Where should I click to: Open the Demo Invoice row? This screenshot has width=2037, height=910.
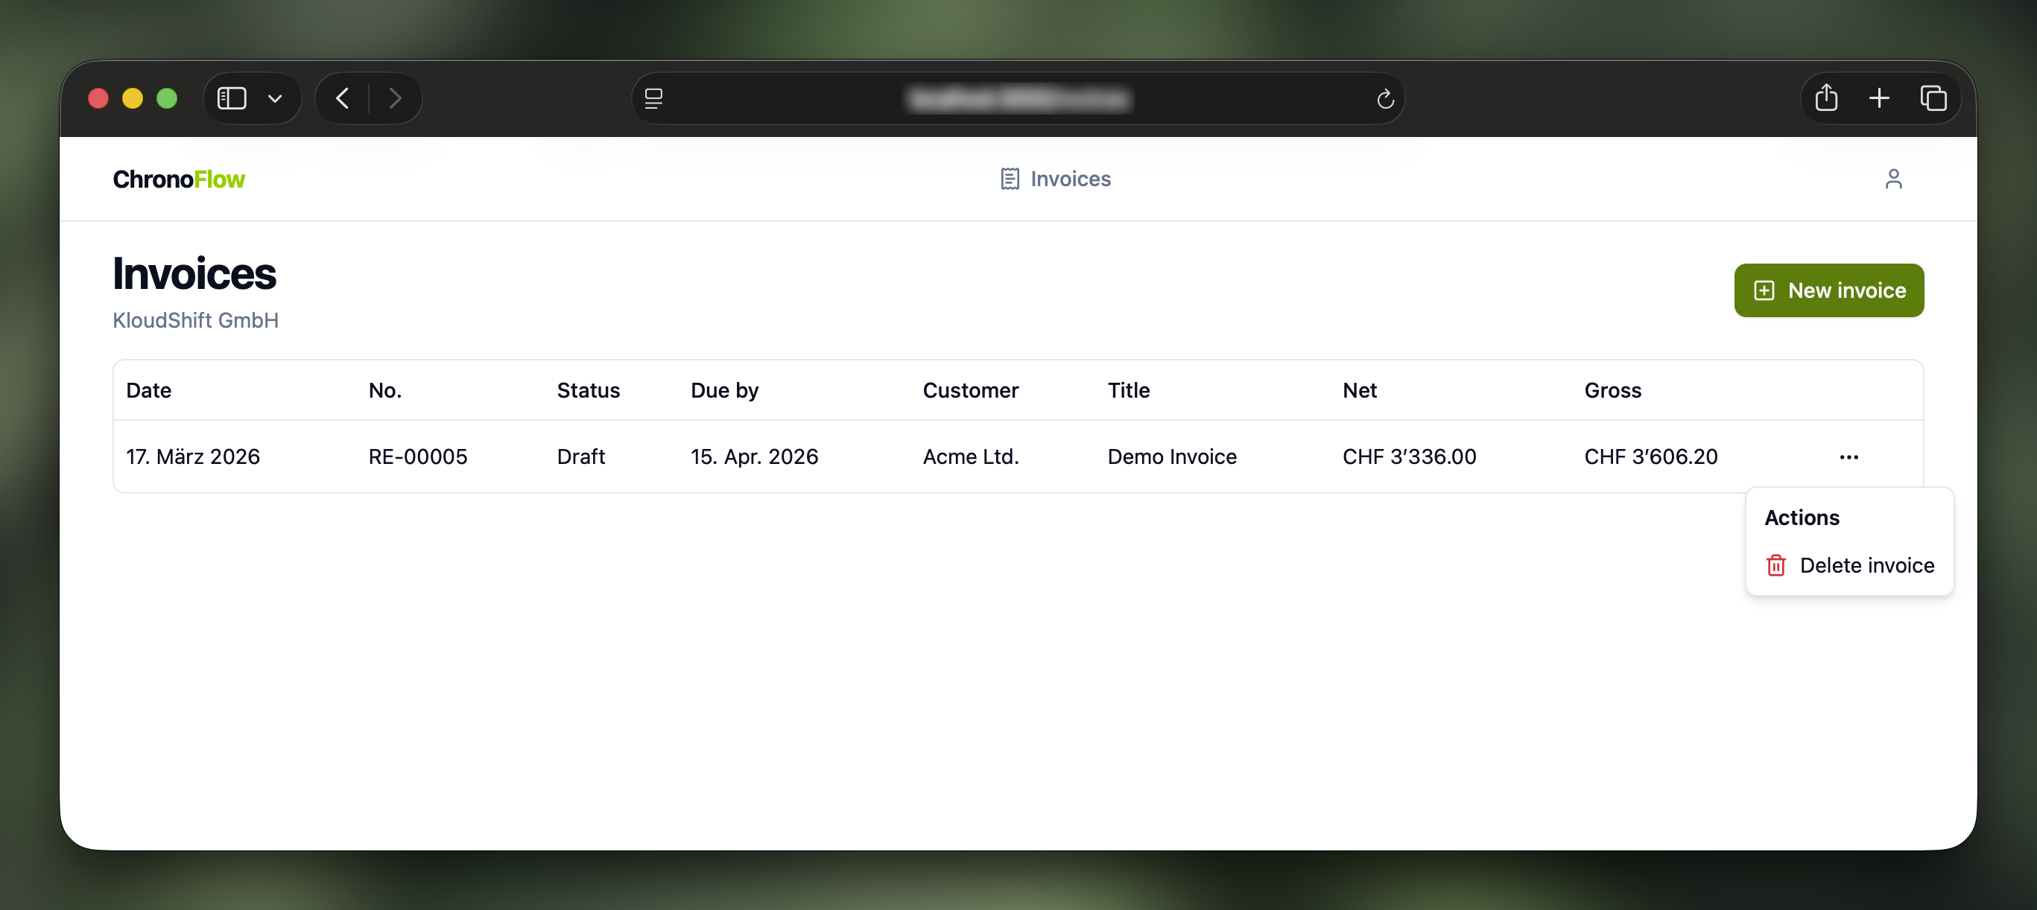tap(1172, 456)
